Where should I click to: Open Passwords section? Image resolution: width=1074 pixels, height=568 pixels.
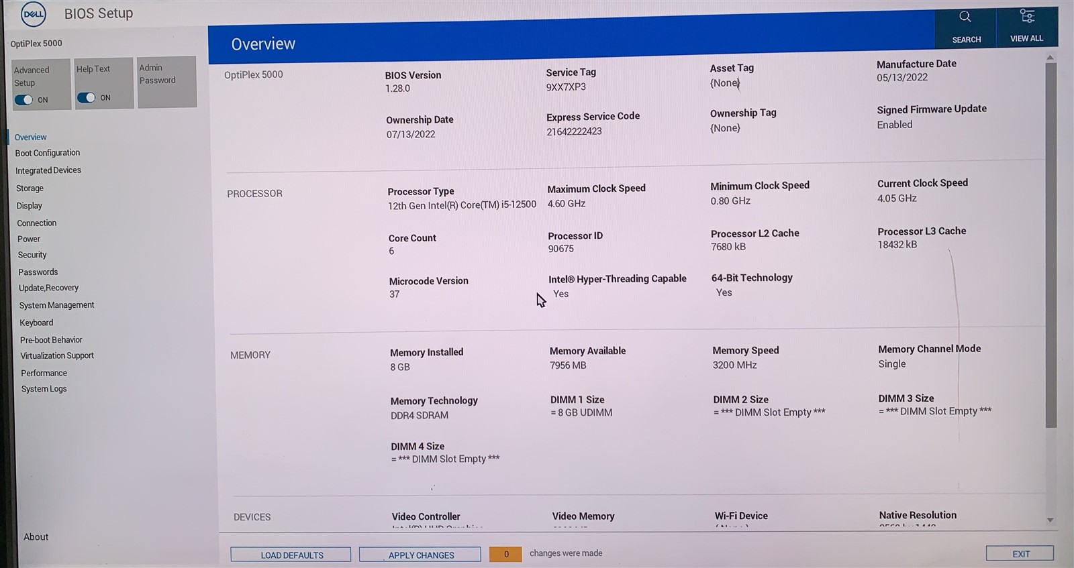coord(38,272)
